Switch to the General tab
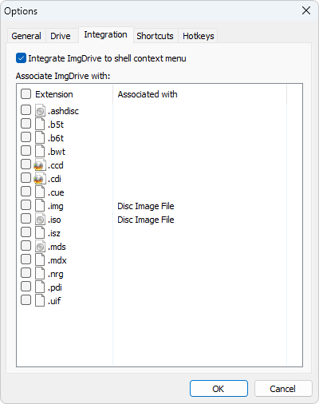Screen dimensions: 319x404 pos(26,36)
